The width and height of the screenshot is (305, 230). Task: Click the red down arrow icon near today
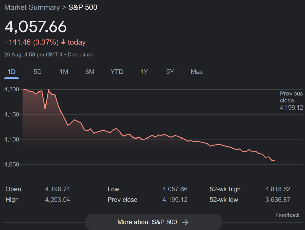pos(63,42)
